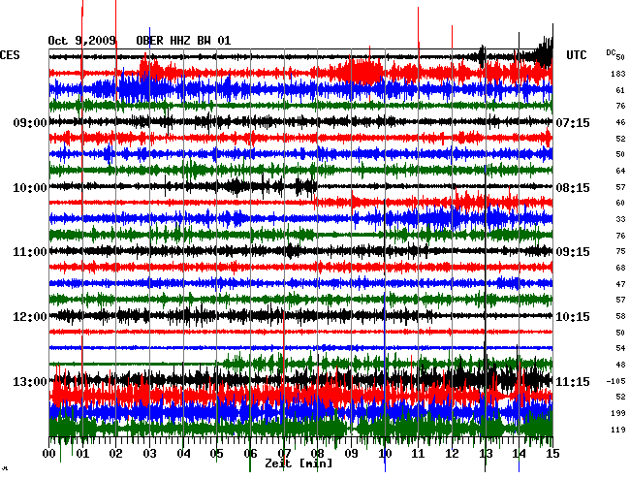Click the "UTC" time zone label
The height and width of the screenshot is (479, 630).
pos(576,55)
